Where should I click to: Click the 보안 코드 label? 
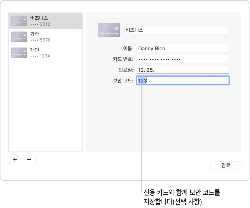(x=123, y=81)
